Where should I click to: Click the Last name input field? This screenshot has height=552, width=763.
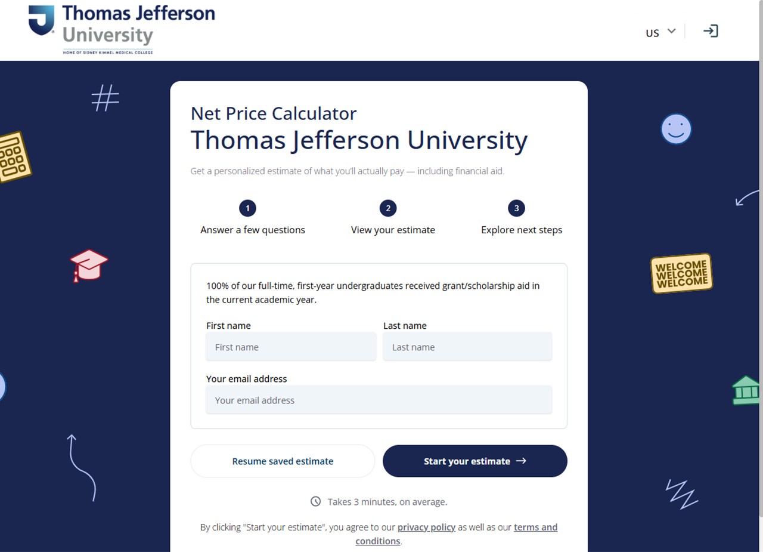pos(467,347)
